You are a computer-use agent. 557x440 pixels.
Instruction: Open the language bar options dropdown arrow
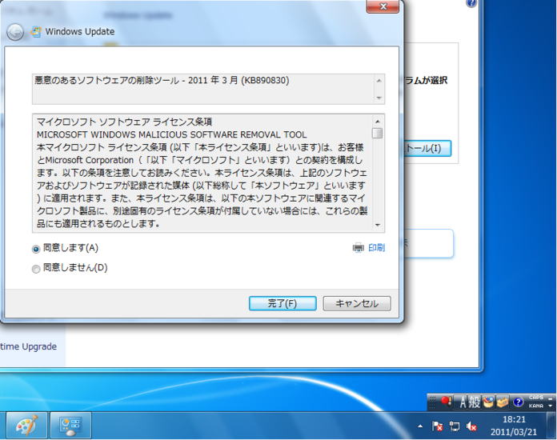coord(551,406)
